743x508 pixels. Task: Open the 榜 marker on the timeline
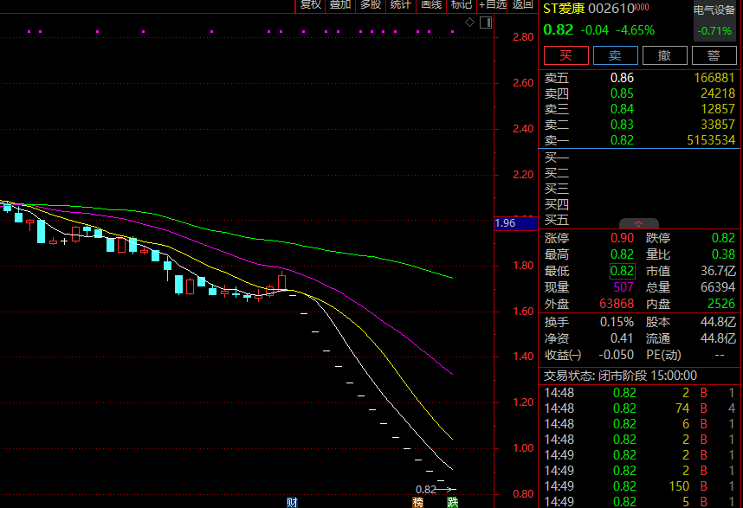coord(418,502)
